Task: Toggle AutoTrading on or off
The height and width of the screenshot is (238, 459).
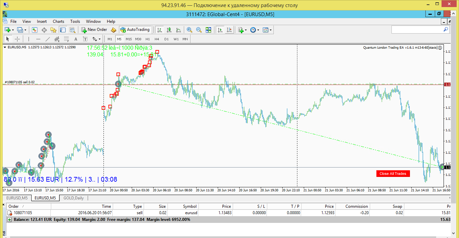Action: click(135, 30)
